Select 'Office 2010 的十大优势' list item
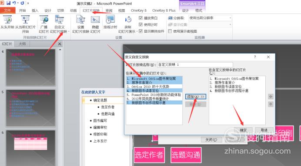Image resolution: width=301 pixels, height=166 pixels. tap(154, 87)
